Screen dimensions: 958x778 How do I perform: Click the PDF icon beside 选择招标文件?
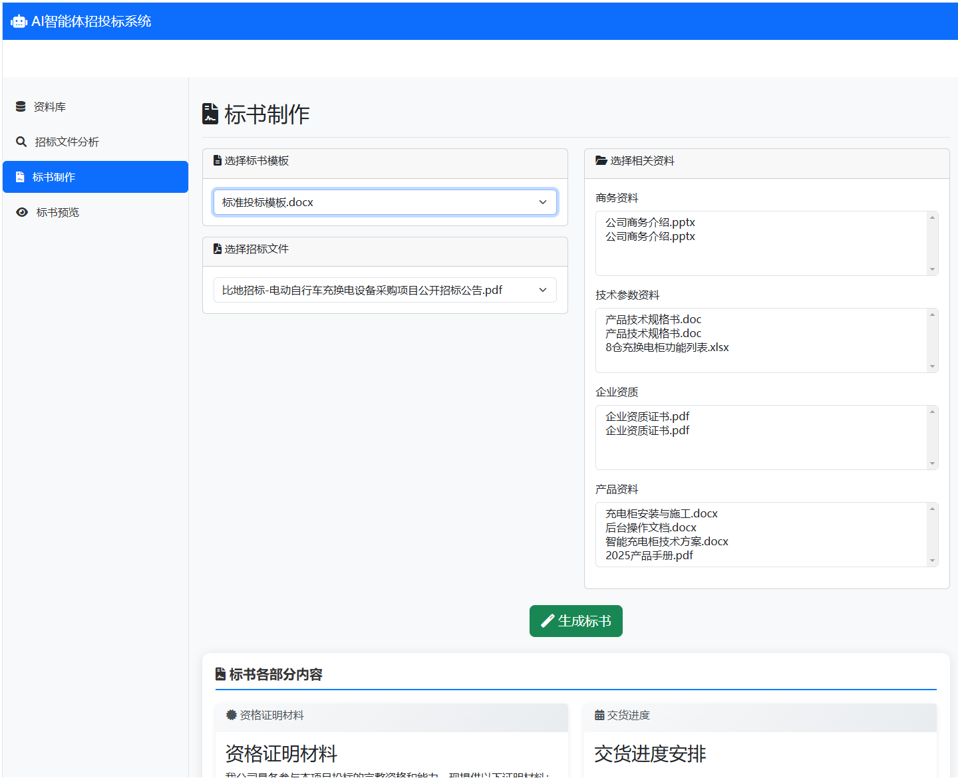tap(218, 249)
